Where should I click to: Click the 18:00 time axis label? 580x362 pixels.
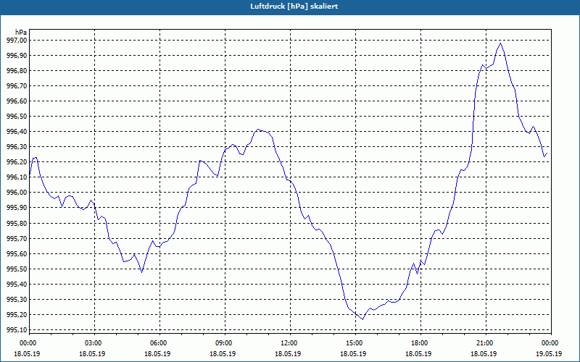[420, 342]
